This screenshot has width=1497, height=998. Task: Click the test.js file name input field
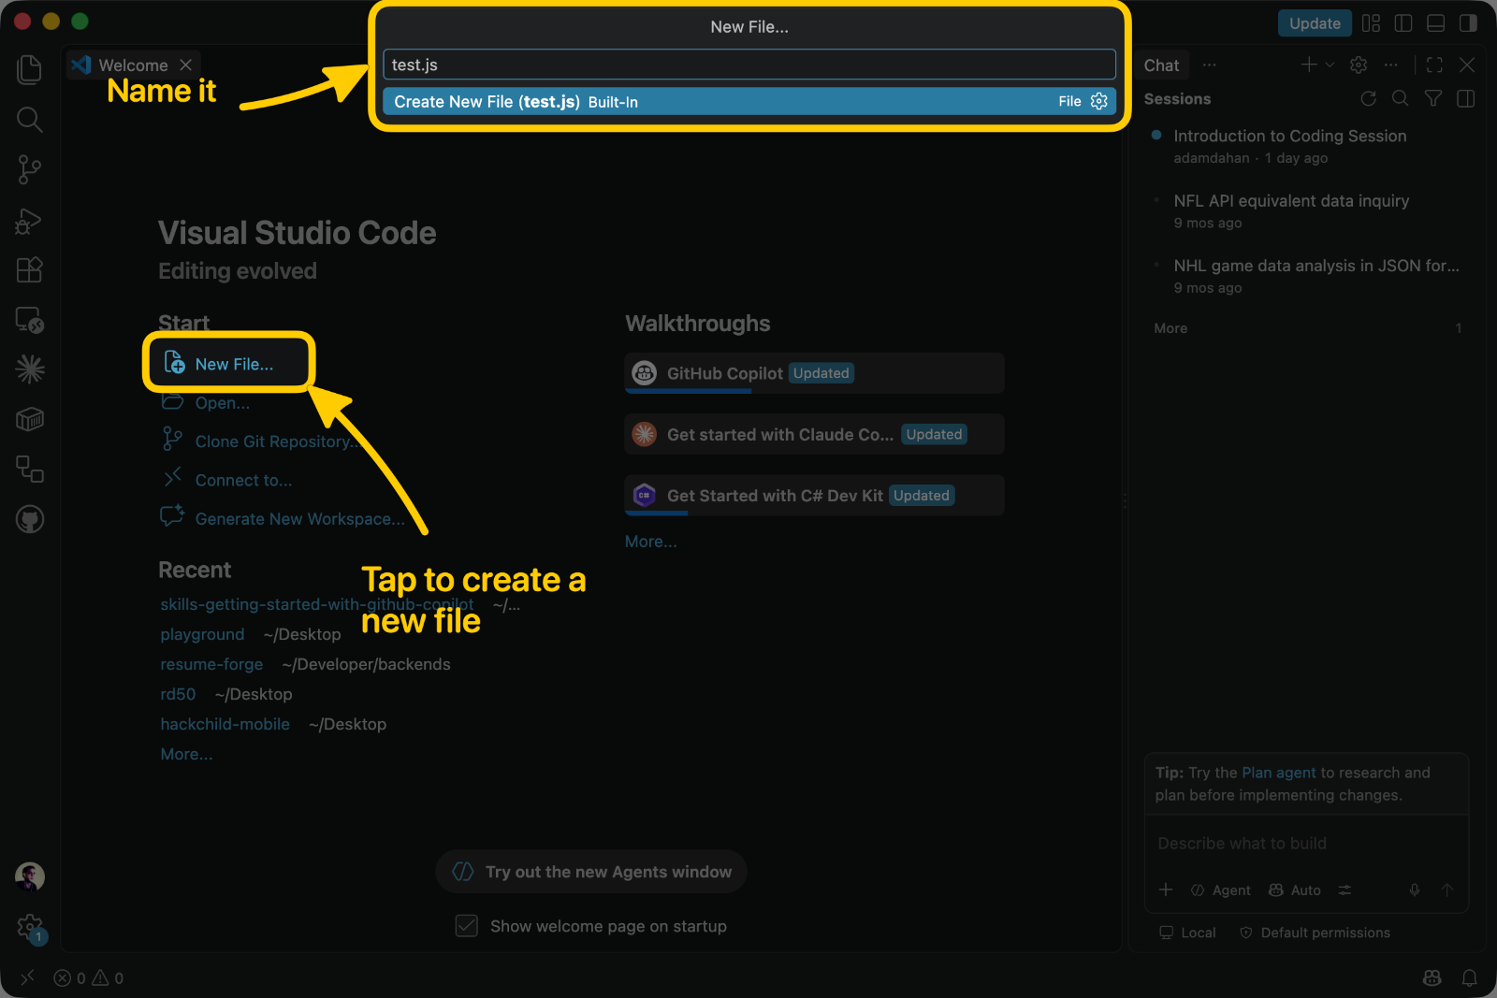pos(748,65)
